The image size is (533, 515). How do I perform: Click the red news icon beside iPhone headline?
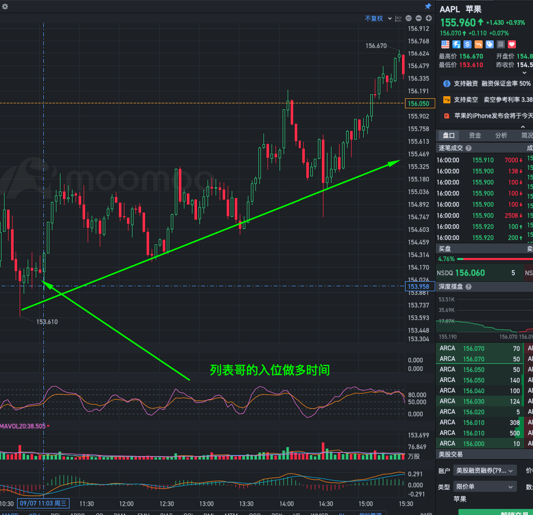point(447,116)
